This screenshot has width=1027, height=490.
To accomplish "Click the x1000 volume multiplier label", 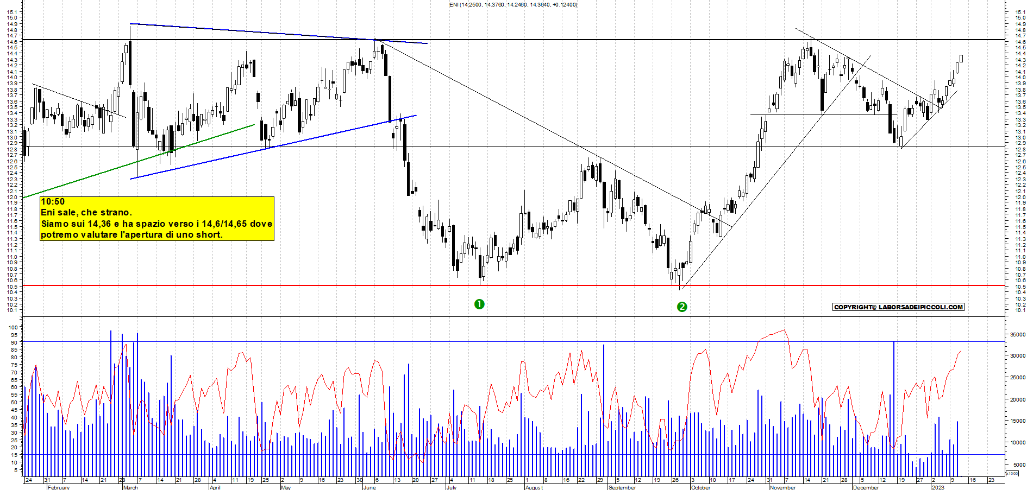I will click(x=1012, y=473).
